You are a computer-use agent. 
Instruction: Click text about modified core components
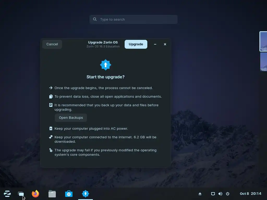tap(105, 152)
